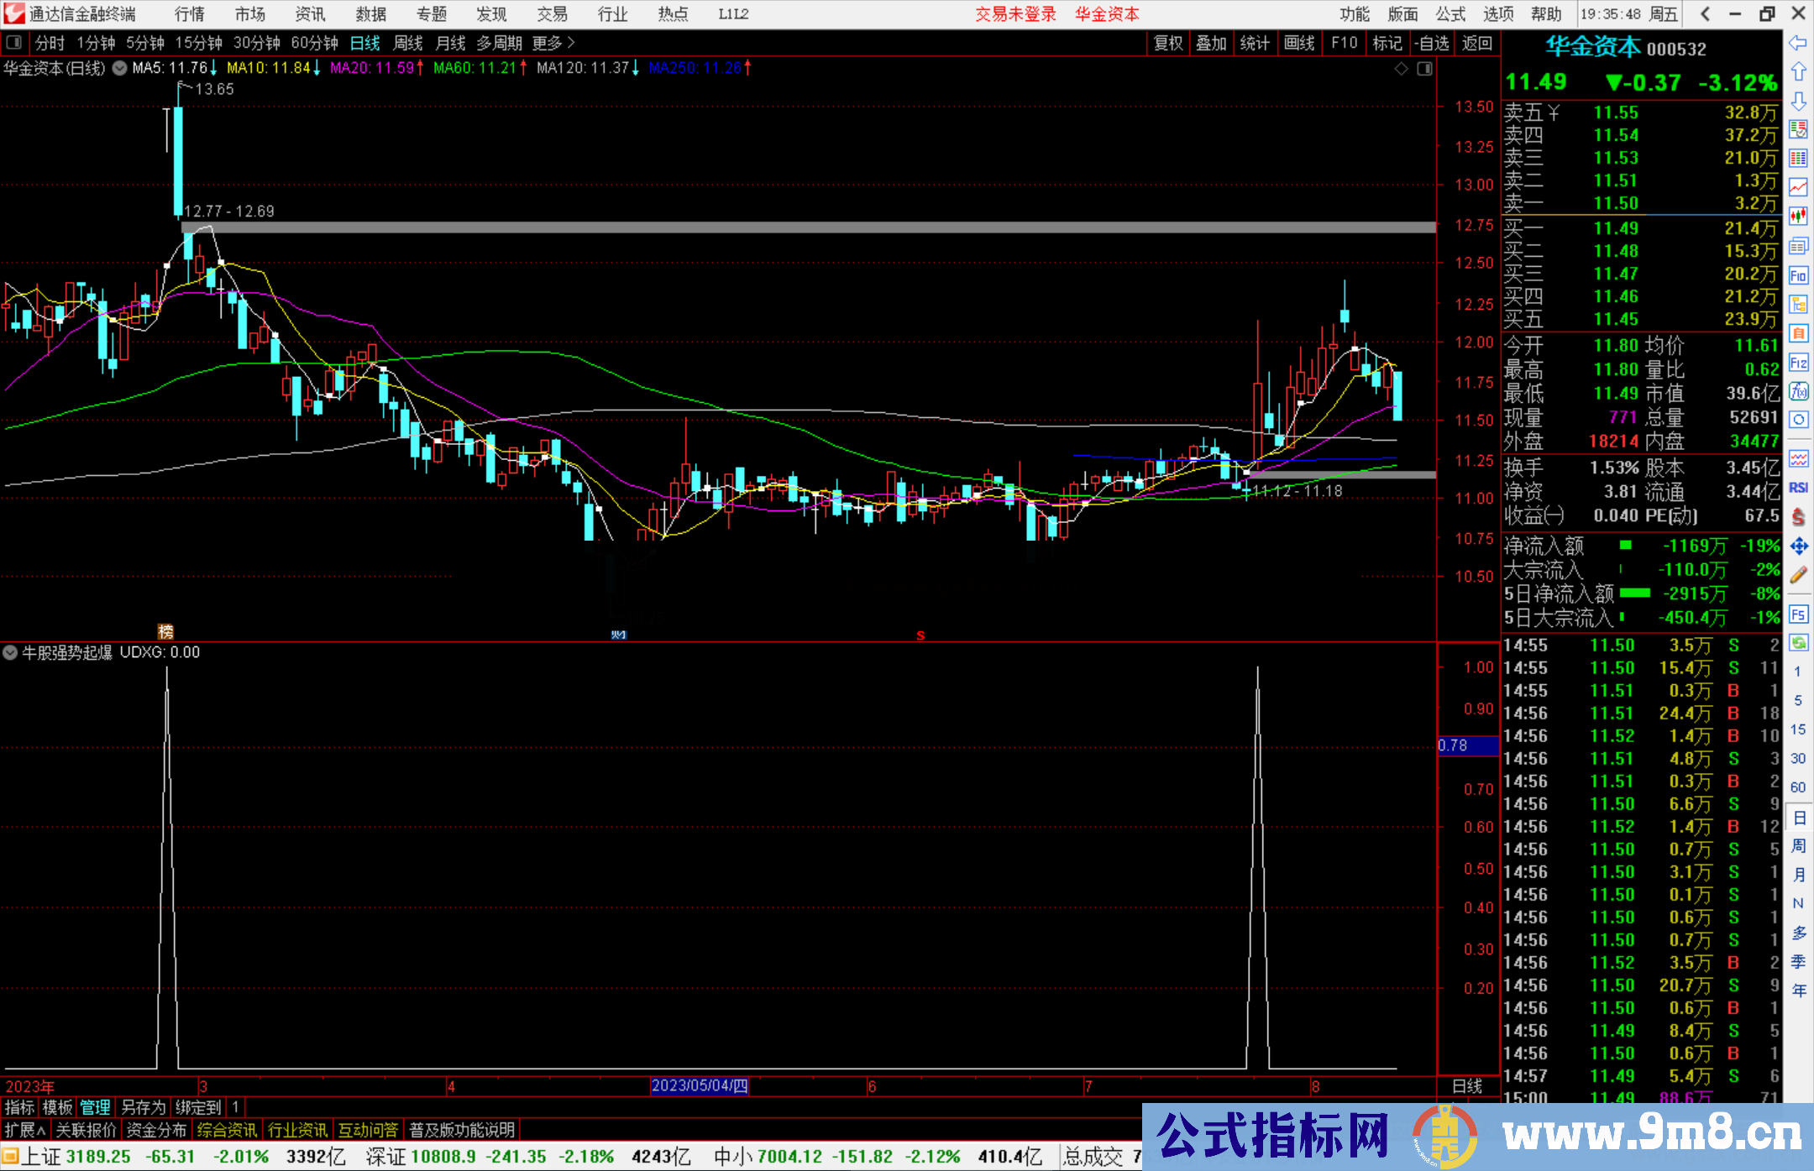Viewport: 1814px width, 1171px height.
Task: Click the four-way move arrows icon
Action: (1798, 546)
